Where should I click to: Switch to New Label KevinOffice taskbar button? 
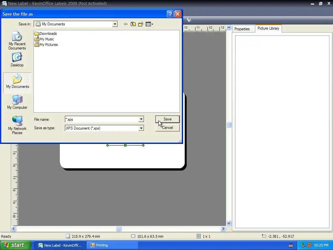(60, 245)
